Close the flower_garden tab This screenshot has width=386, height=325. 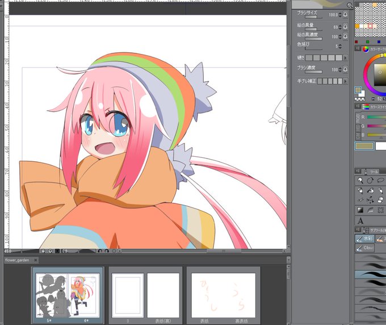[36, 260]
